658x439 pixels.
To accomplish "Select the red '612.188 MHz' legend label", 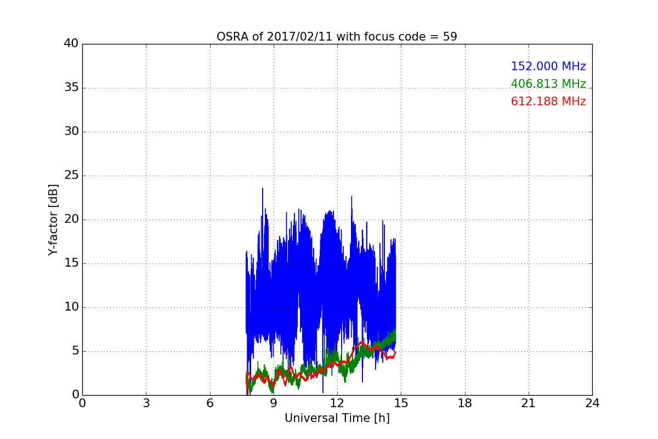I will tap(548, 102).
